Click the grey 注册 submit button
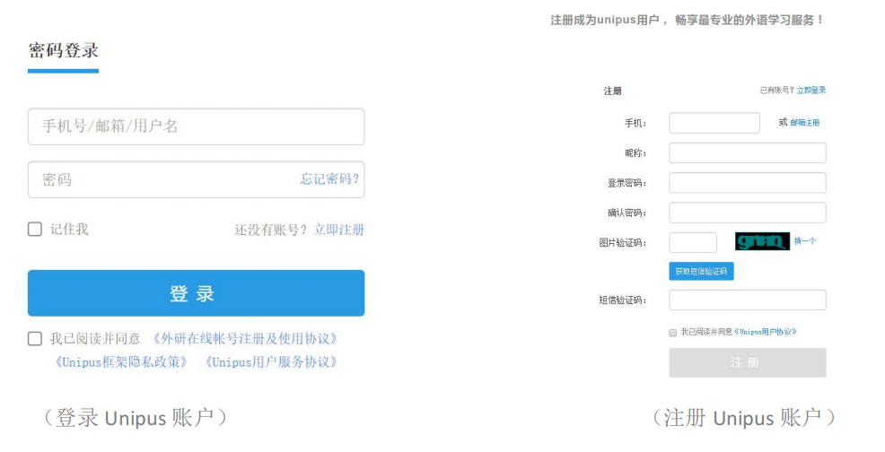The image size is (885, 452). click(x=747, y=362)
